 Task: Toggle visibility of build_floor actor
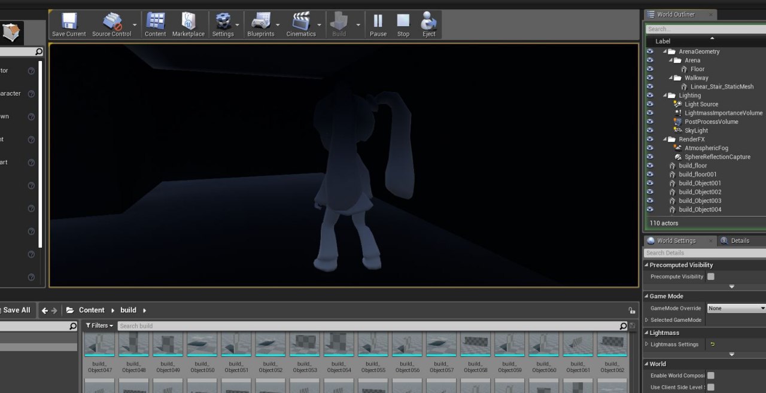point(650,166)
